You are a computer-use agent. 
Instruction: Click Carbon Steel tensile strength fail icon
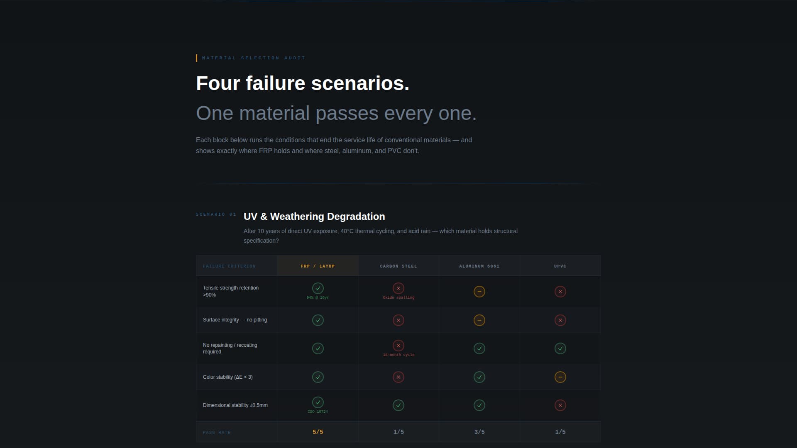(x=398, y=288)
